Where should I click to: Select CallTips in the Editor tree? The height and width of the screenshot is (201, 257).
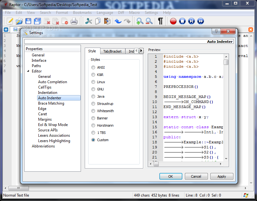click(45, 87)
